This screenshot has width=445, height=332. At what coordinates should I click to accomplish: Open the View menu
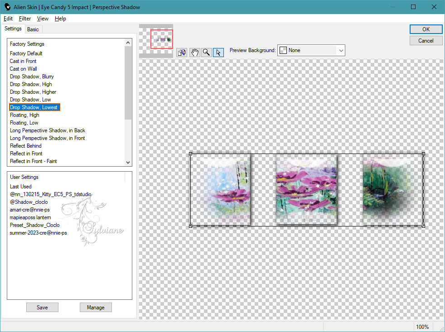tap(43, 19)
